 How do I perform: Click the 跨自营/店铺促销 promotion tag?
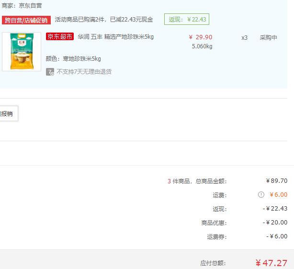coord(26,20)
